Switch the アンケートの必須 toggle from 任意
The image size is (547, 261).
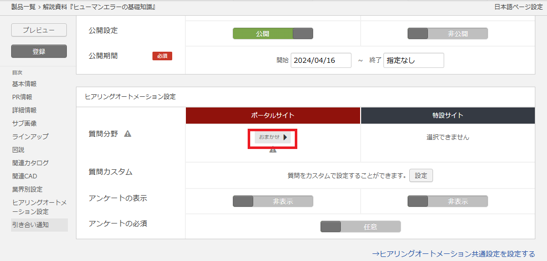pyautogui.click(x=361, y=227)
